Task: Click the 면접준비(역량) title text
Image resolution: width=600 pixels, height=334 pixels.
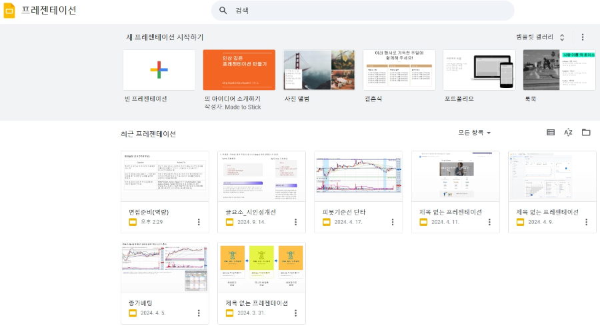Action: pyautogui.click(x=149, y=212)
